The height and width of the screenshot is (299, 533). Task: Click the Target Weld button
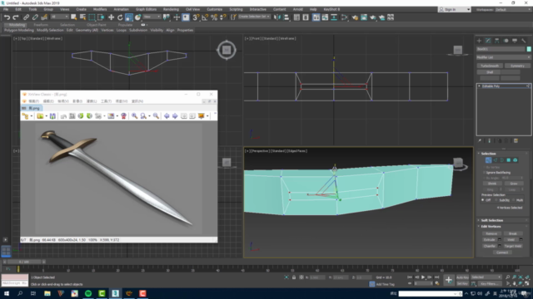click(513, 246)
